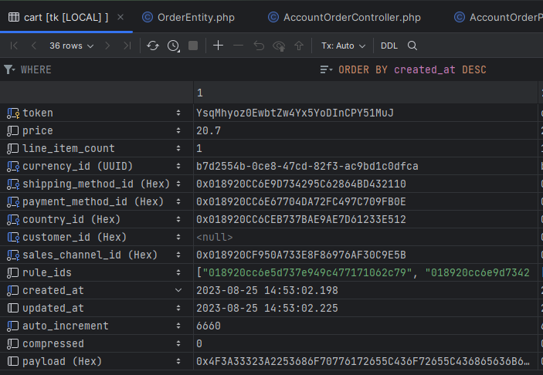Toggle sort arrows on updated_at row

tap(178, 308)
